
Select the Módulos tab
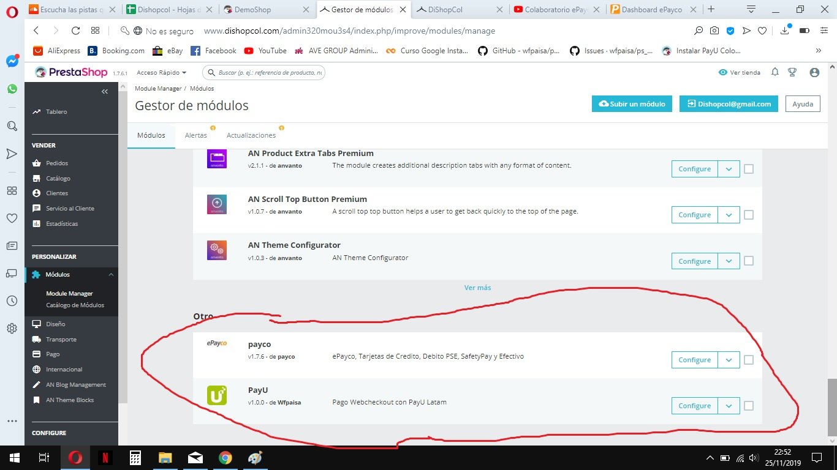(x=151, y=135)
